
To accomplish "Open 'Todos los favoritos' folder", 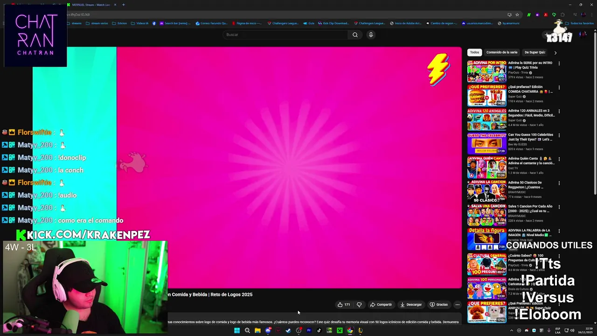I will pos(579,23).
